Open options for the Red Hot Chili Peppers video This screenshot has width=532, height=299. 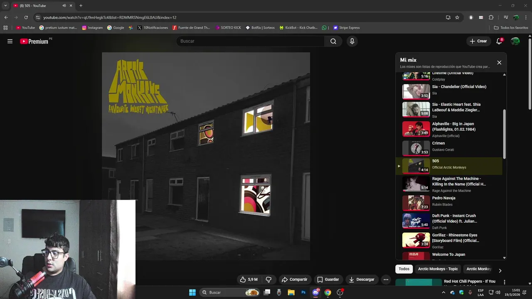[505, 282]
